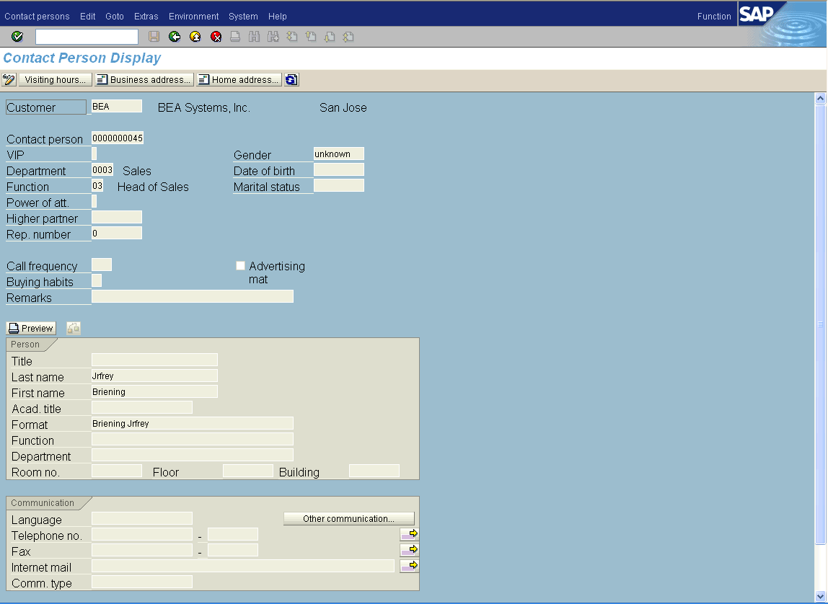Viewport: 828px width, 604px height.
Task: Click the Preview button
Action: click(x=31, y=328)
